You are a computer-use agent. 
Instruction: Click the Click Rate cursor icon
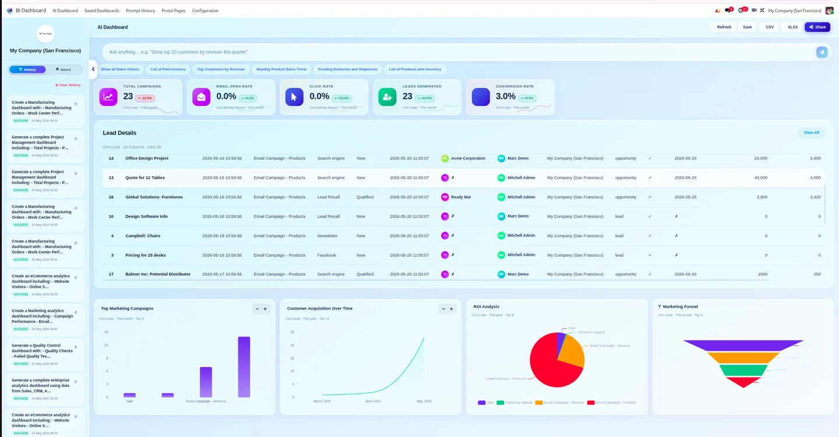[x=294, y=97]
